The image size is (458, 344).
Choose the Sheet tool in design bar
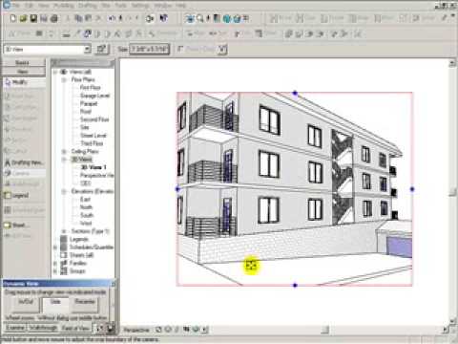click(16, 226)
